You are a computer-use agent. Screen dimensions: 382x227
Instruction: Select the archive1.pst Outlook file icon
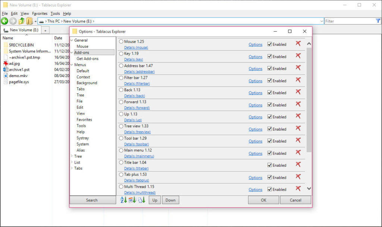pos(6,70)
